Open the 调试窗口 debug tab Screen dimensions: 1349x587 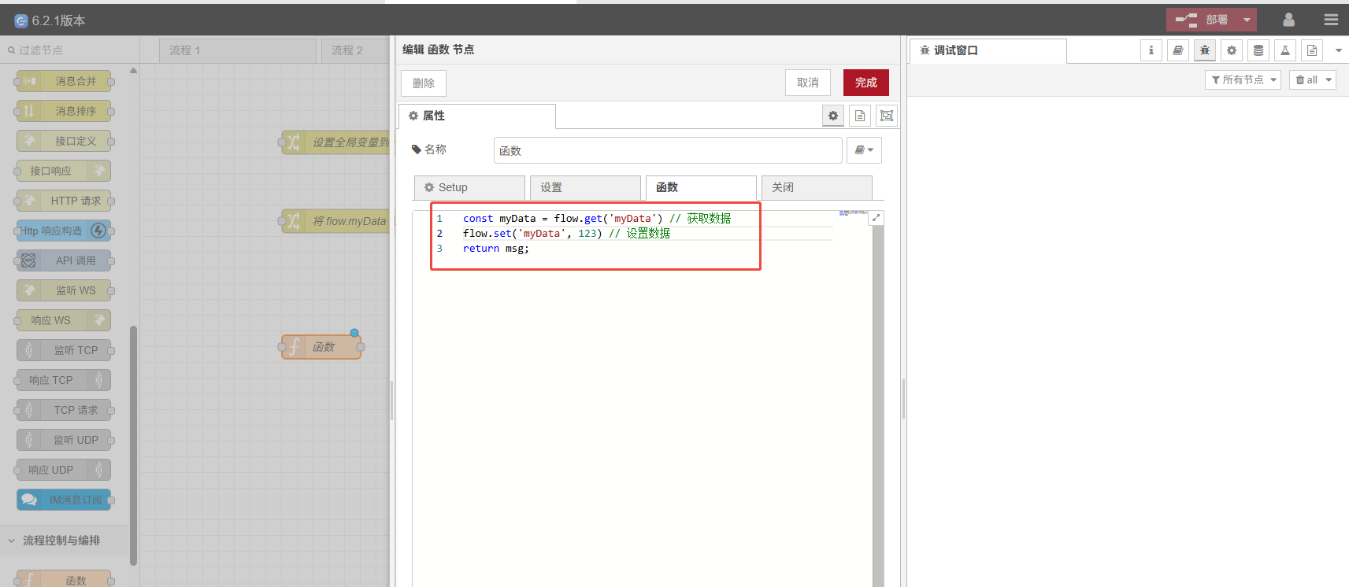coord(988,50)
